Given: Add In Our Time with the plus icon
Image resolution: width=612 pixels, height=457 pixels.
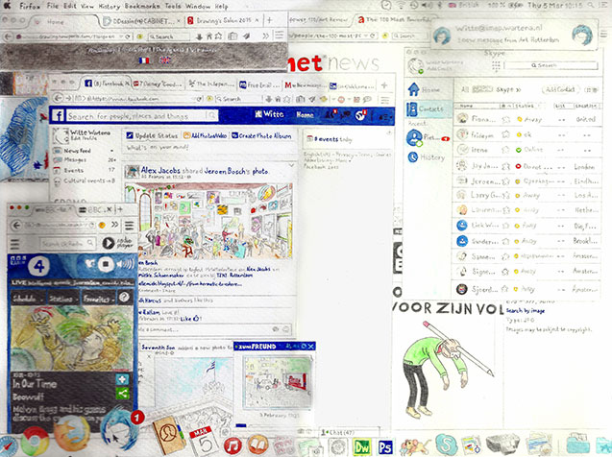Looking at the screenshot, I should [122, 379].
